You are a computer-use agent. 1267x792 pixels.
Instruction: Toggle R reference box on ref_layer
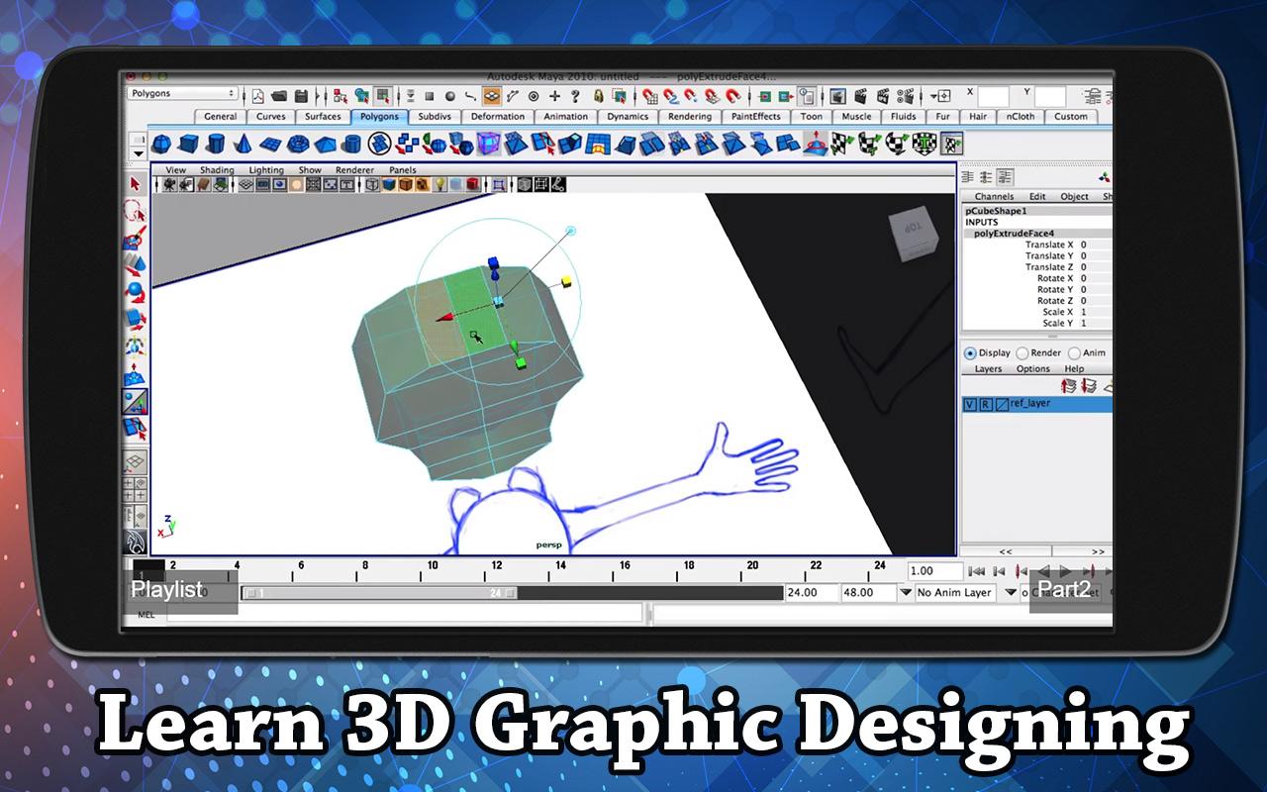[986, 404]
